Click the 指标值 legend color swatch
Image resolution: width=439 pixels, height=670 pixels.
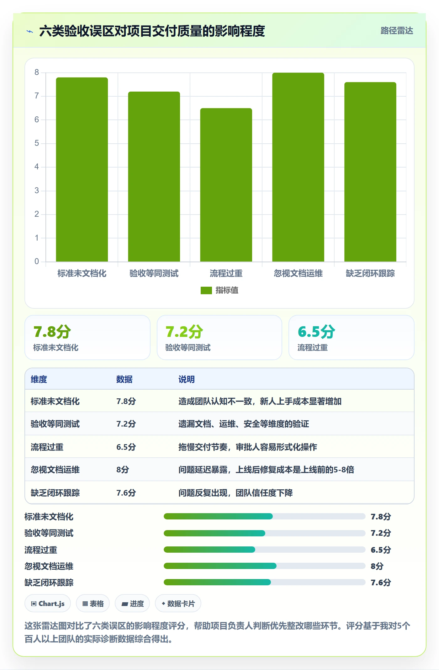tap(206, 290)
